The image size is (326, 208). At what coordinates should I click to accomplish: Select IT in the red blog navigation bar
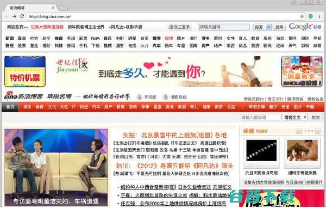click(73, 107)
